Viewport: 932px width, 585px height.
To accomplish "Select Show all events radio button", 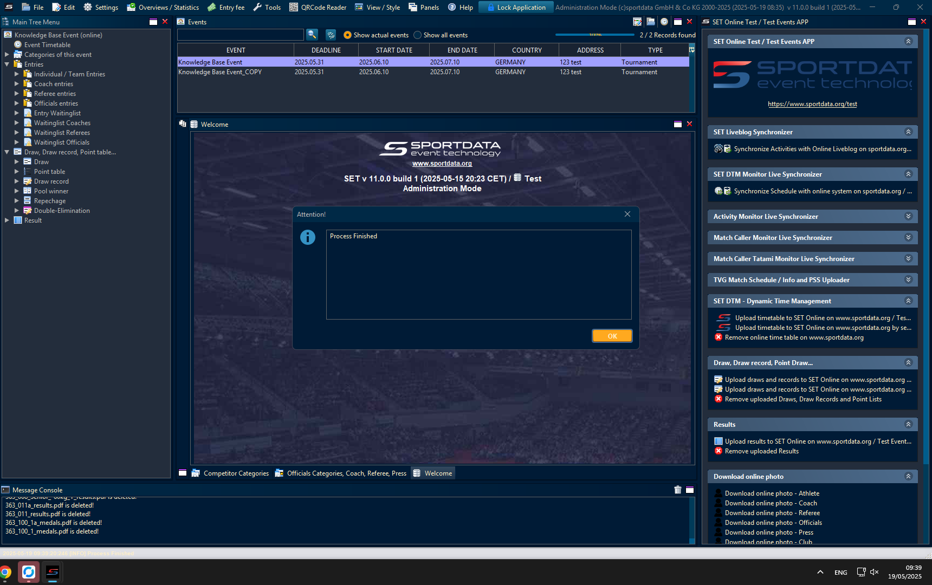I will coord(417,35).
